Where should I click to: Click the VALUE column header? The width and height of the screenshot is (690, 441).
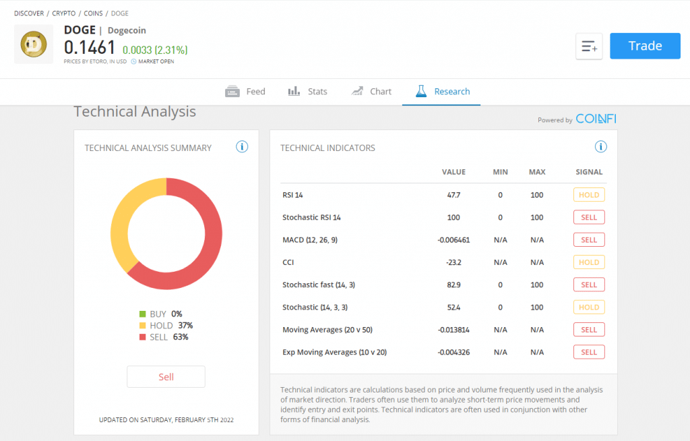coord(453,172)
